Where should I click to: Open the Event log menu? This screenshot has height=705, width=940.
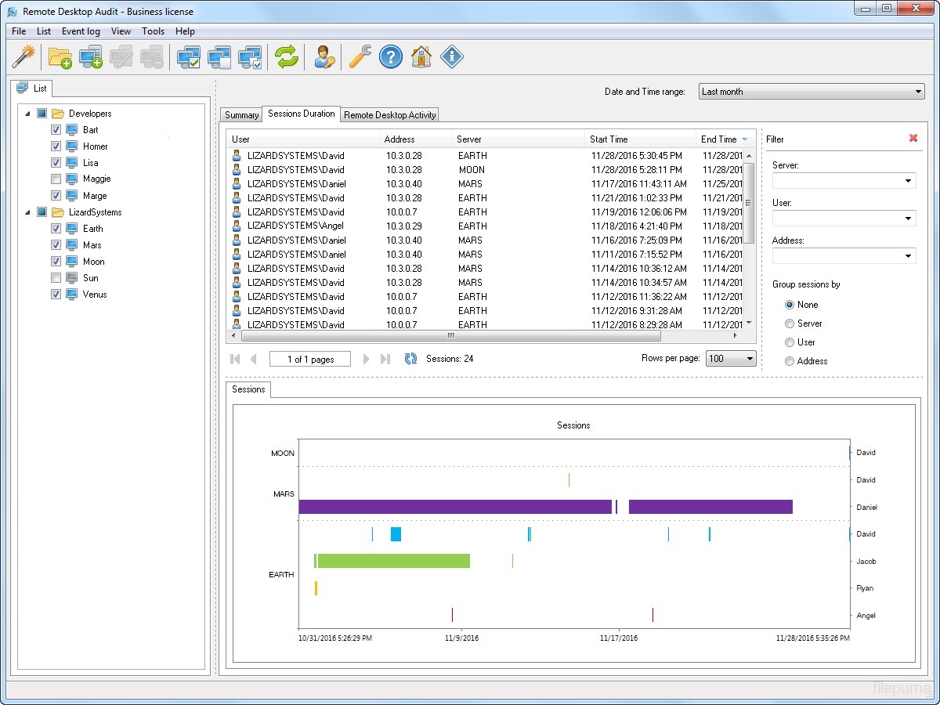81,31
